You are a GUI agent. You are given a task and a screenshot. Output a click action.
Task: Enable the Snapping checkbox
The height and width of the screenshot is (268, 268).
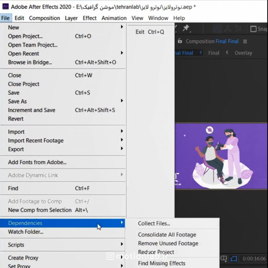click(x=253, y=29)
